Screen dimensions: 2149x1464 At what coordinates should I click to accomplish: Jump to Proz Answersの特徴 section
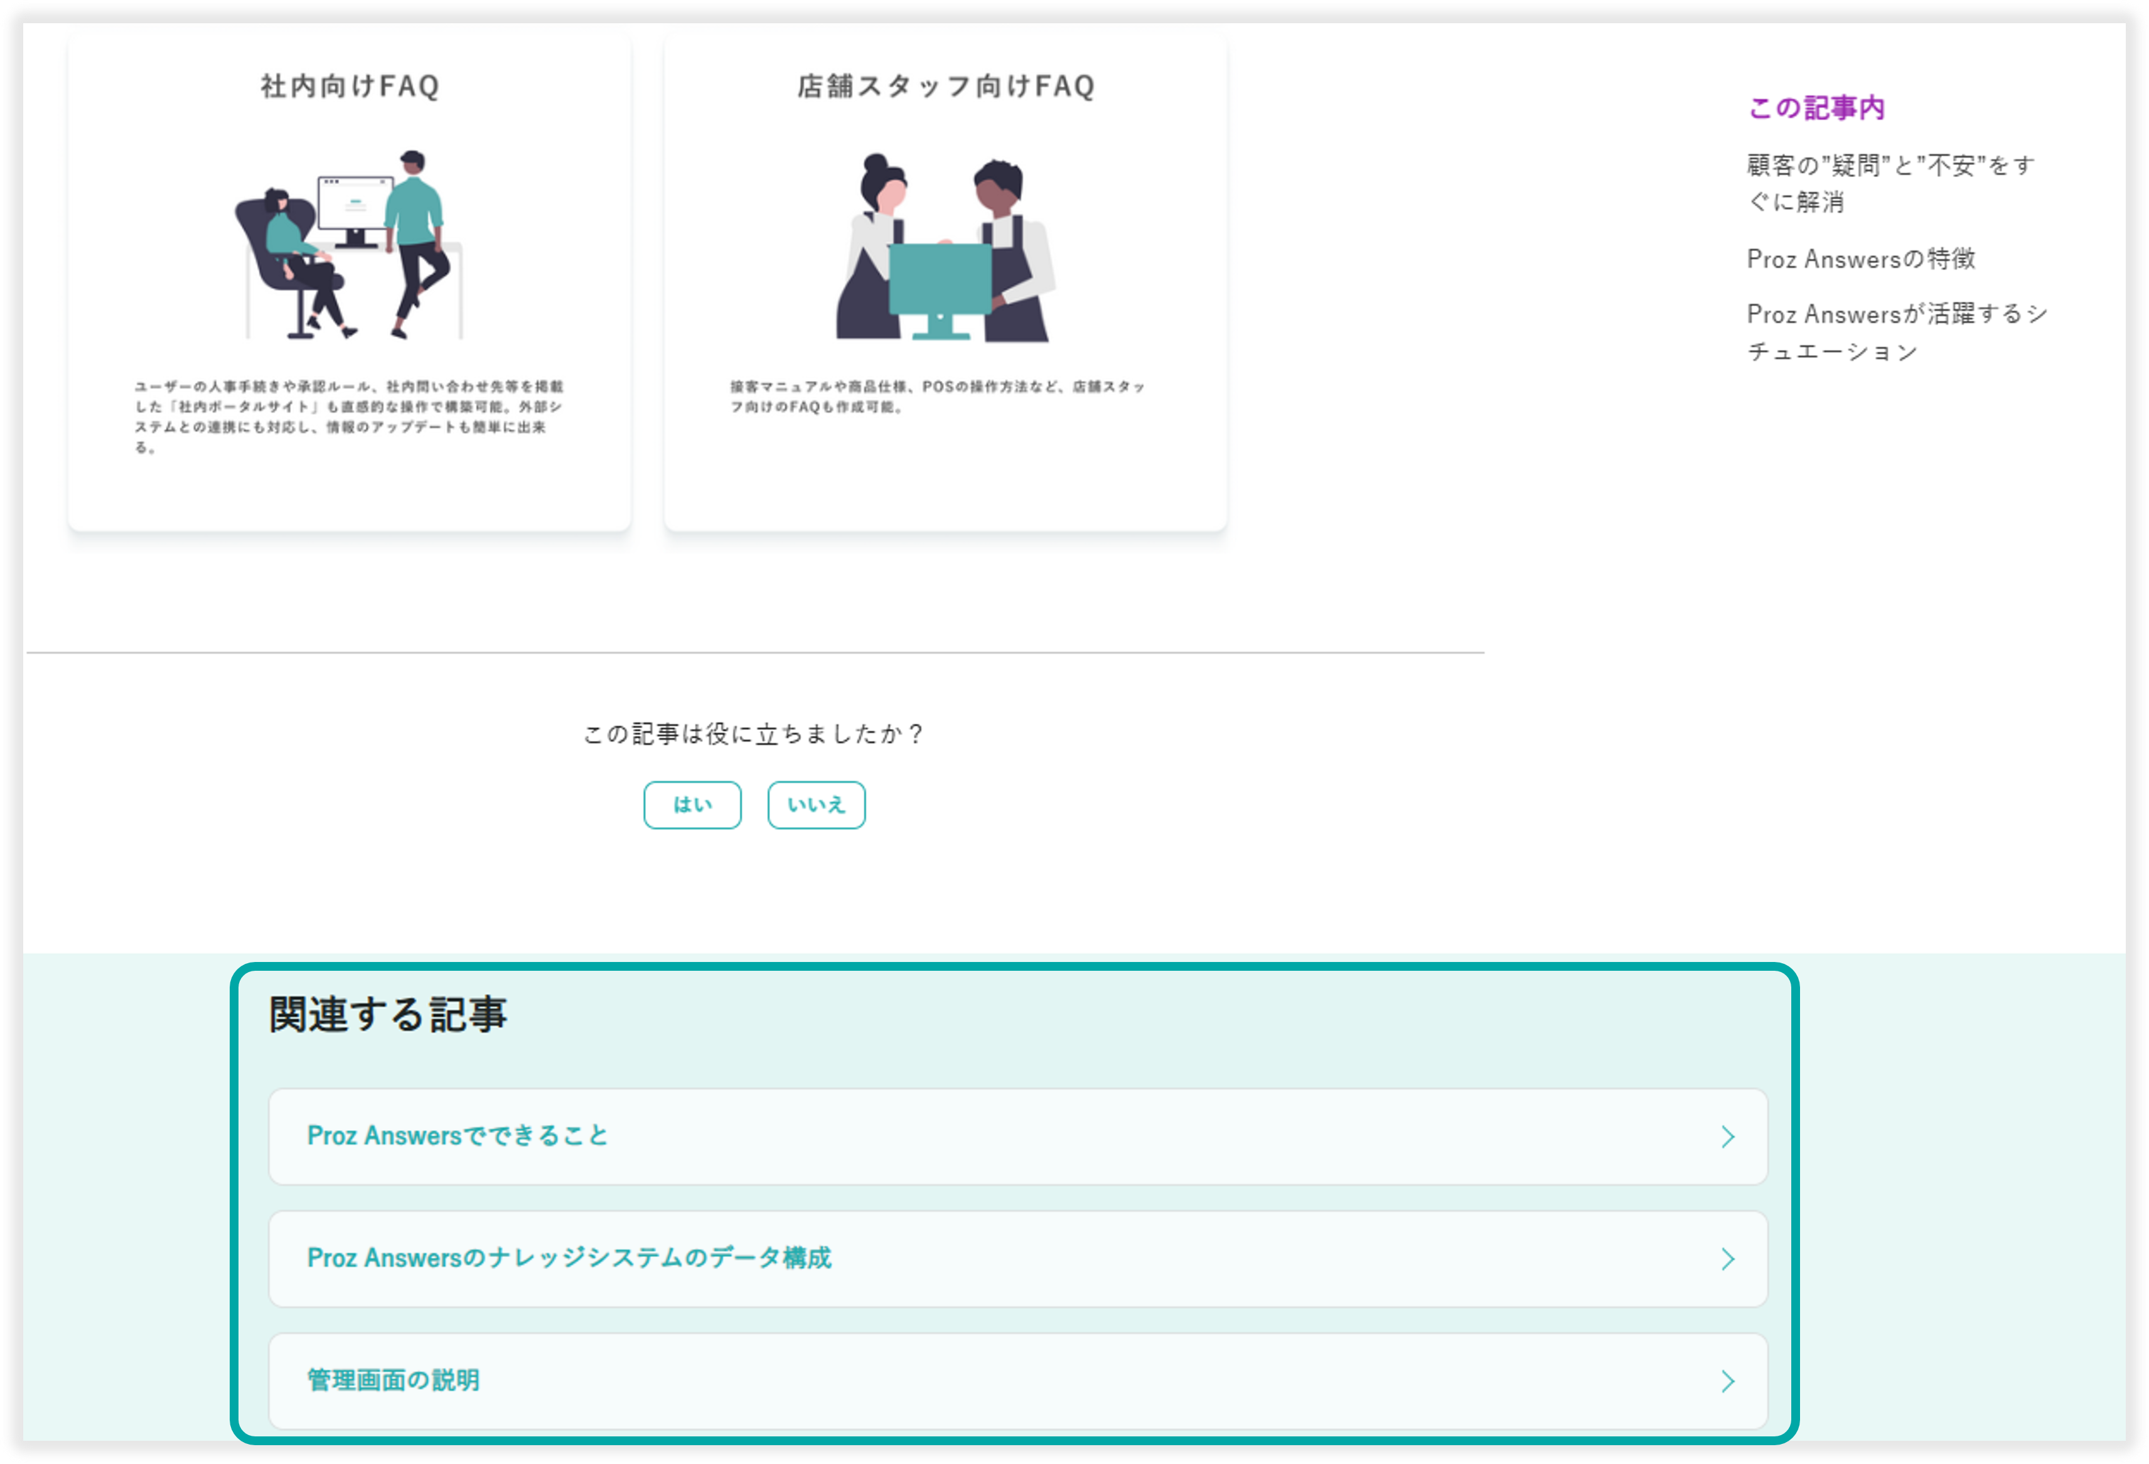coord(1860,259)
